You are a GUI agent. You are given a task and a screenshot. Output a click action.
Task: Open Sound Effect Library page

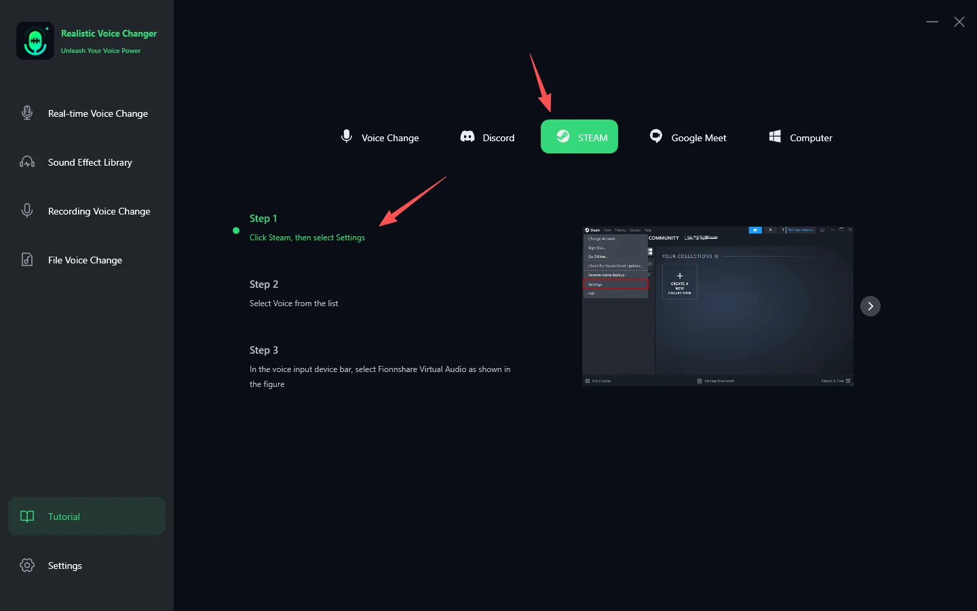tap(90, 163)
